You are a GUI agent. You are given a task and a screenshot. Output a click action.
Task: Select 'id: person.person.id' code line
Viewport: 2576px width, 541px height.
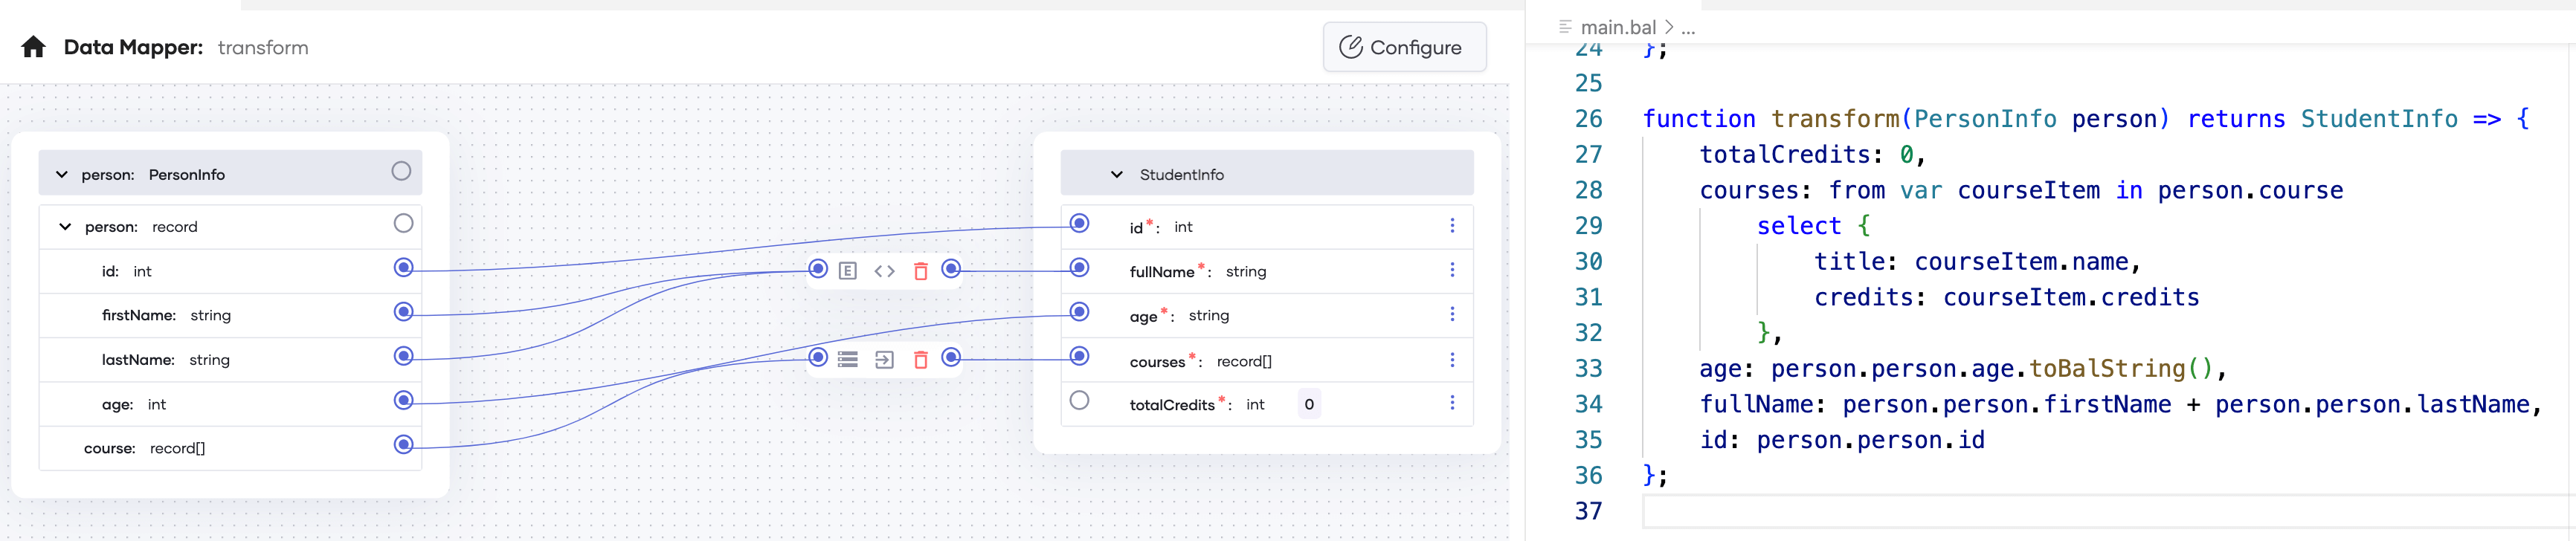(x=1841, y=440)
